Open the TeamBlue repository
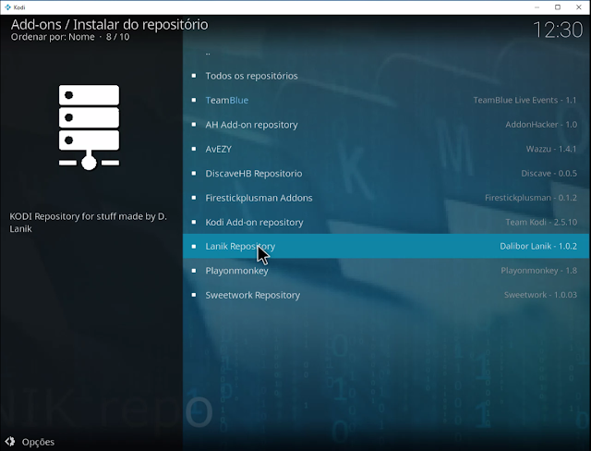 386,101
